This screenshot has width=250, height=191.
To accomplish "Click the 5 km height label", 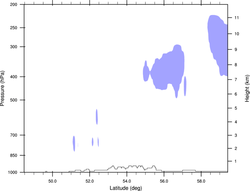I will click(236, 108).
